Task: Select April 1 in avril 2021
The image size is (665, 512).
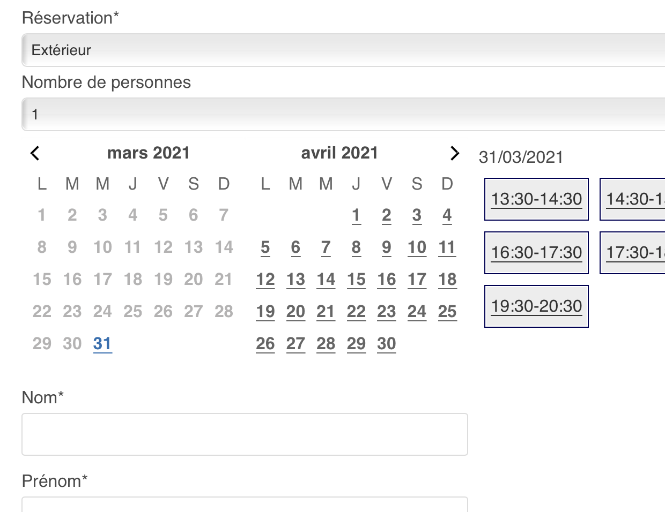Action: 356,215
